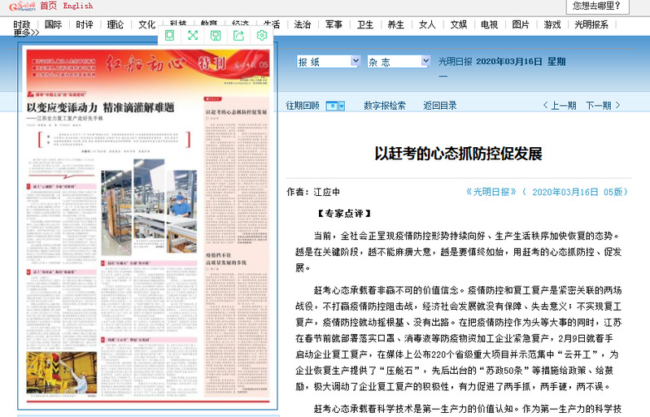
Task: Click the 《光明日报》 source link
Action: (x=491, y=192)
